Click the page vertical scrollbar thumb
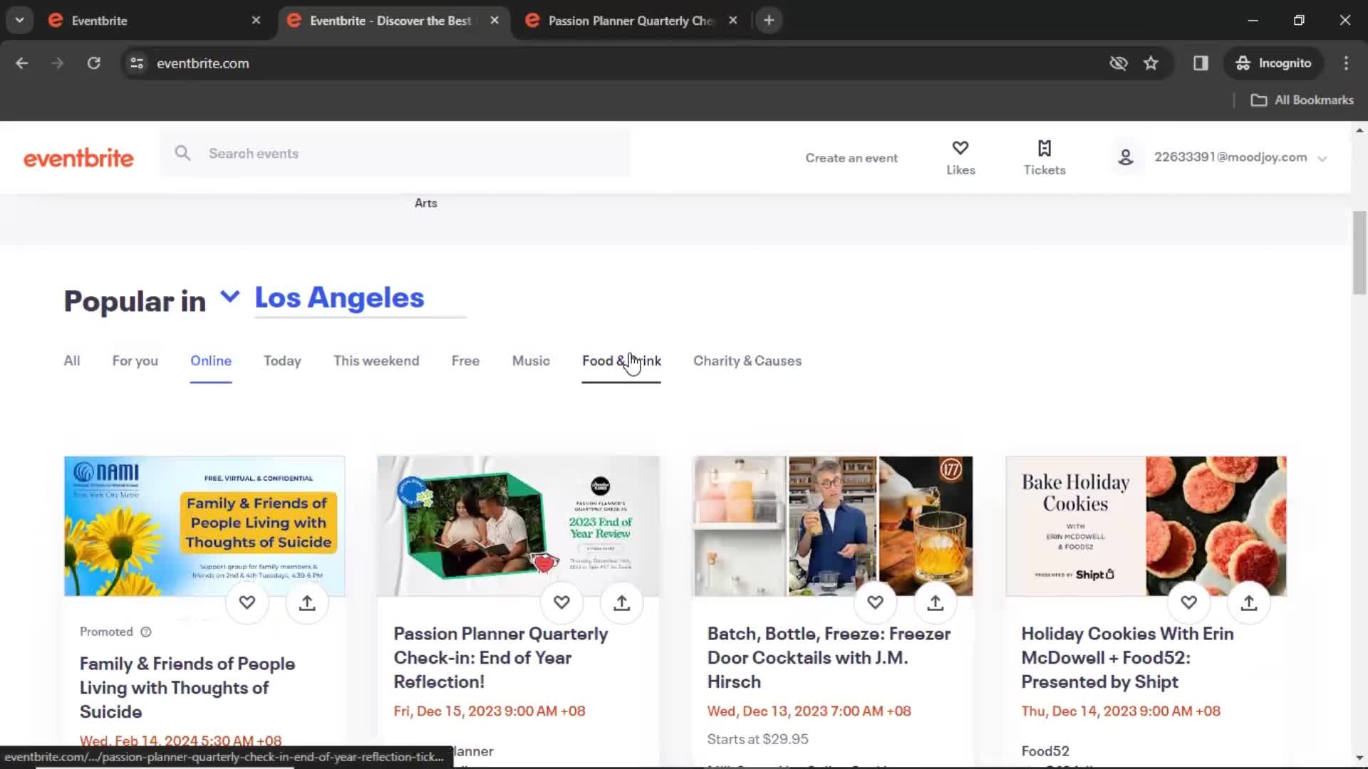This screenshot has height=769, width=1368. coord(1359,253)
